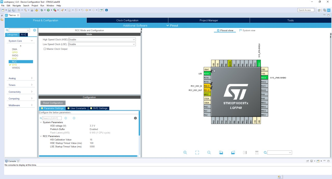Click the build hammer icon in the toolbar
Screen dimensions: 332x179
(25, 10)
